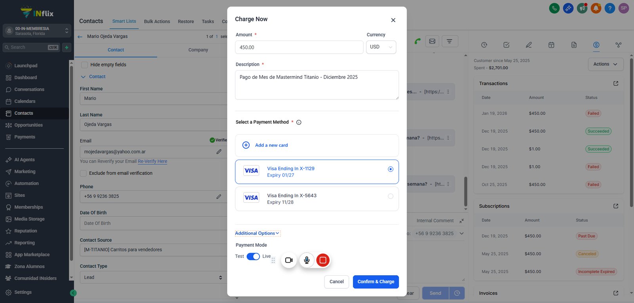This screenshot has width=634, height=303.
Task: Click the payment method info icon
Action: (x=299, y=122)
